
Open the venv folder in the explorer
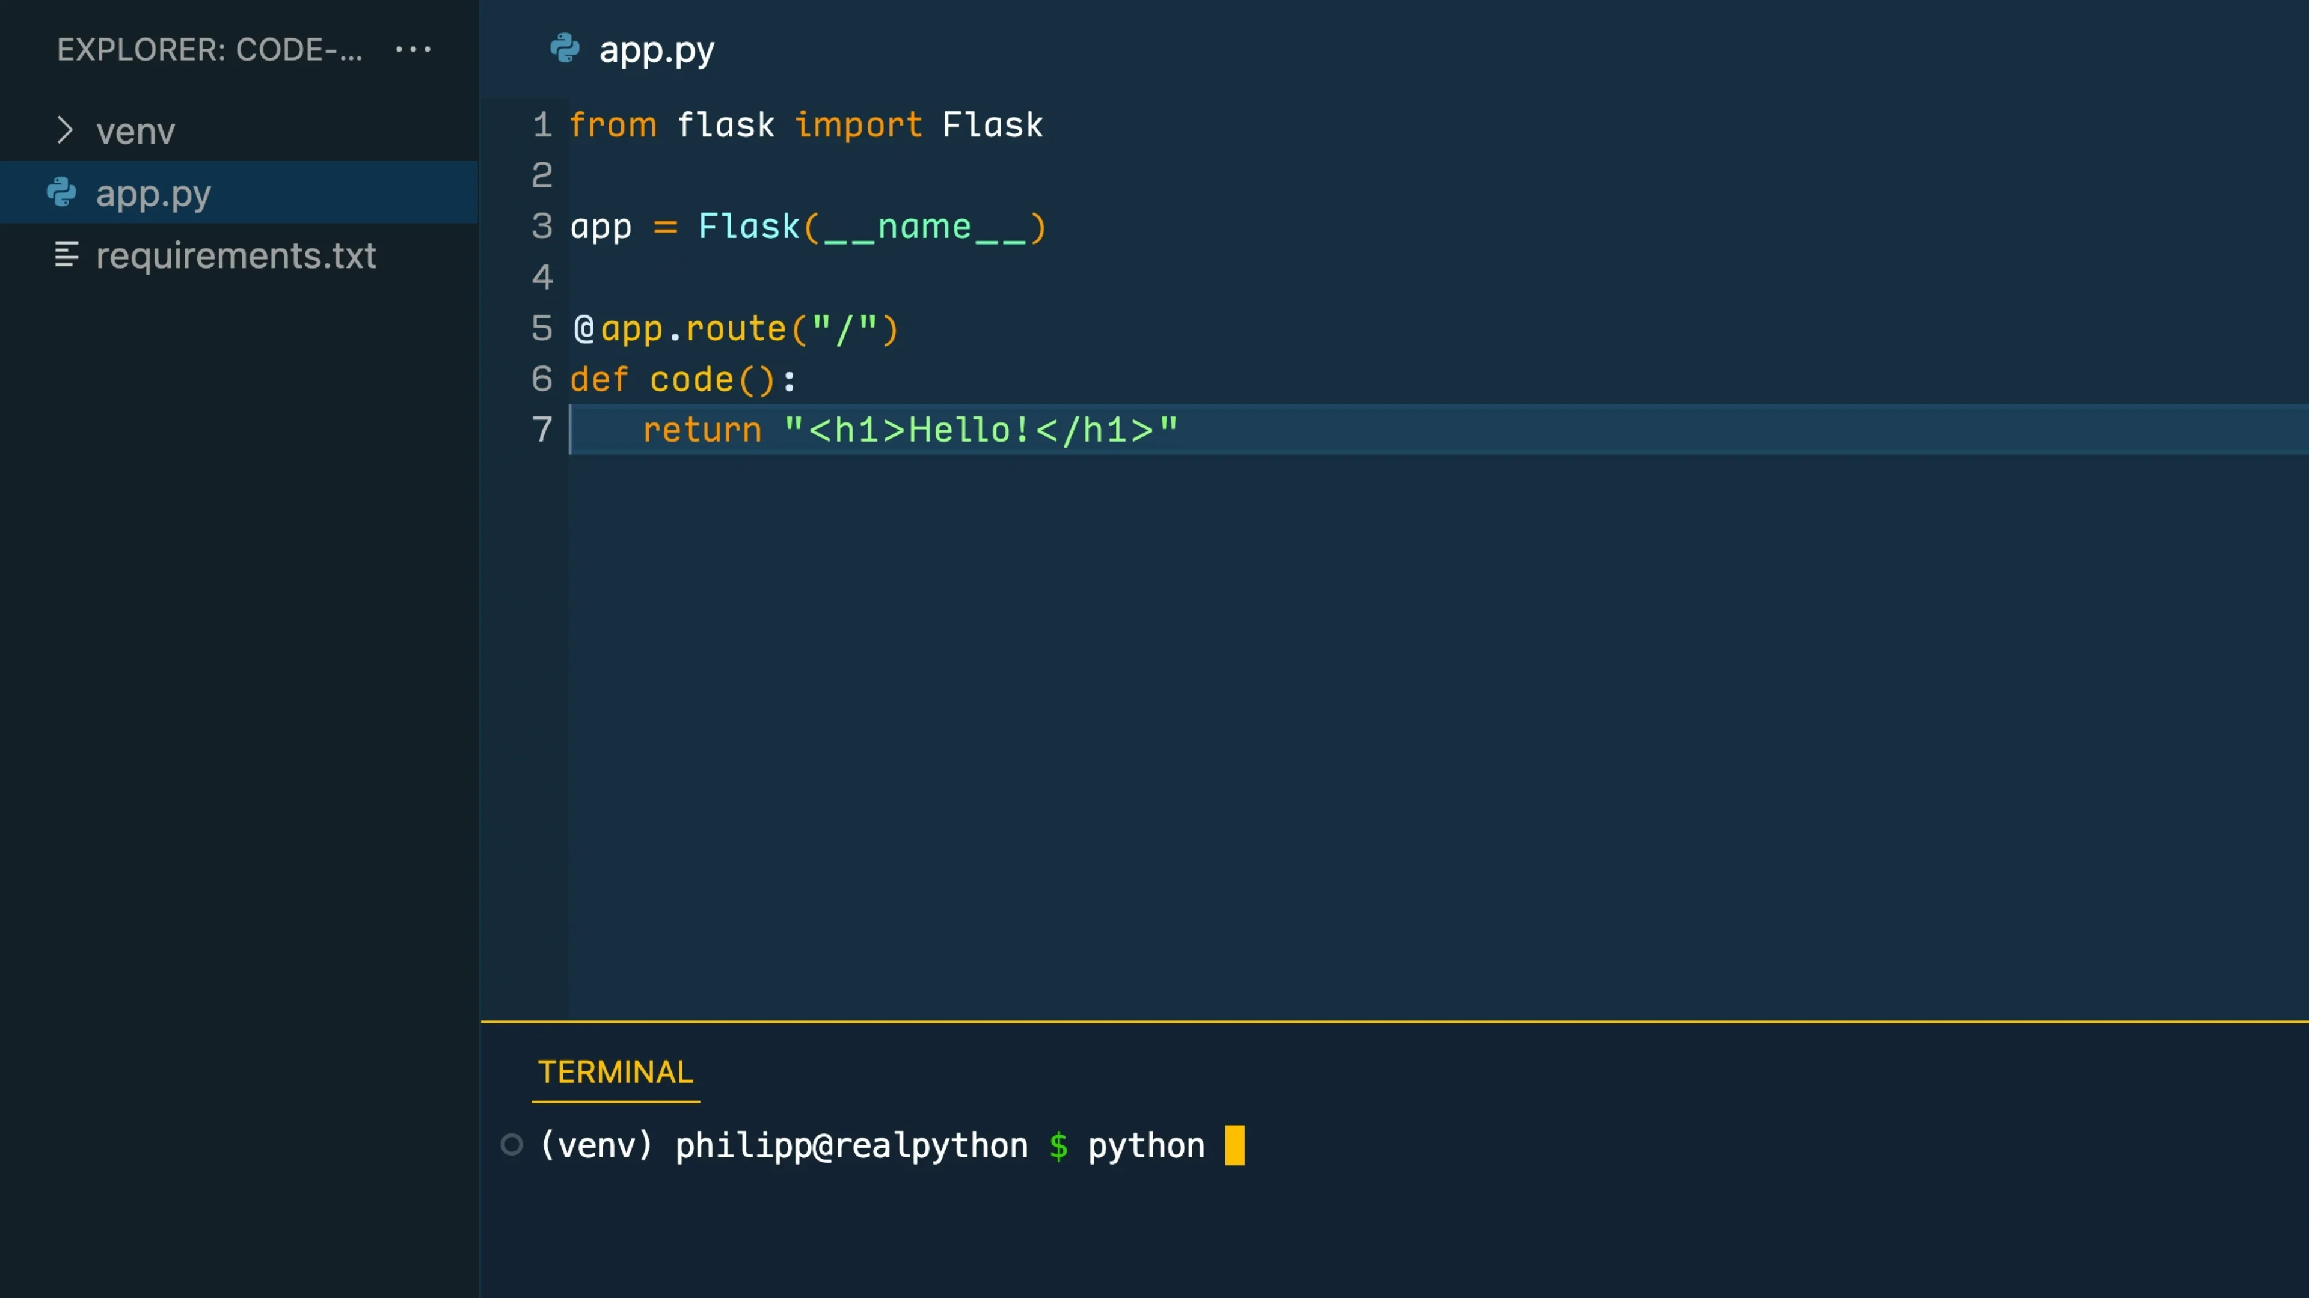[x=135, y=132]
